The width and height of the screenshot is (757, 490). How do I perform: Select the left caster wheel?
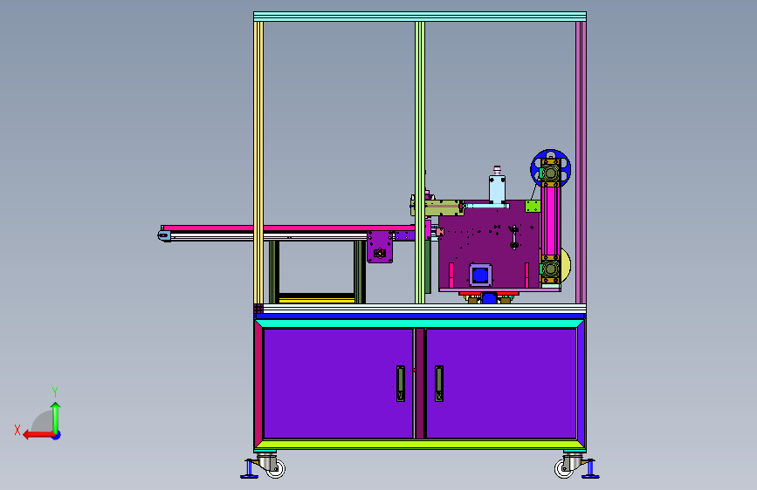(x=276, y=468)
